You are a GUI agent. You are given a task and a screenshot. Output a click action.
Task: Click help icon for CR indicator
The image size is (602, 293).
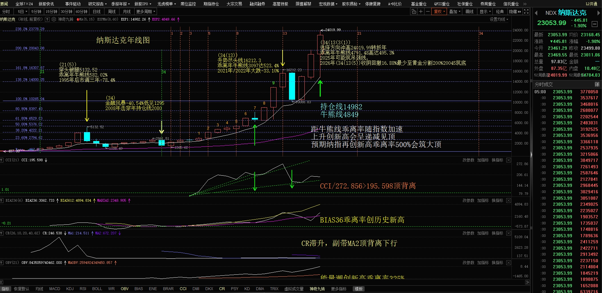[x=2, y=233]
